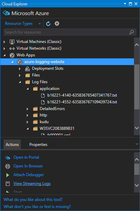This screenshot has width=140, height=211.
Task: Close the Cloud Explorer panel
Action: [x=136, y=4]
